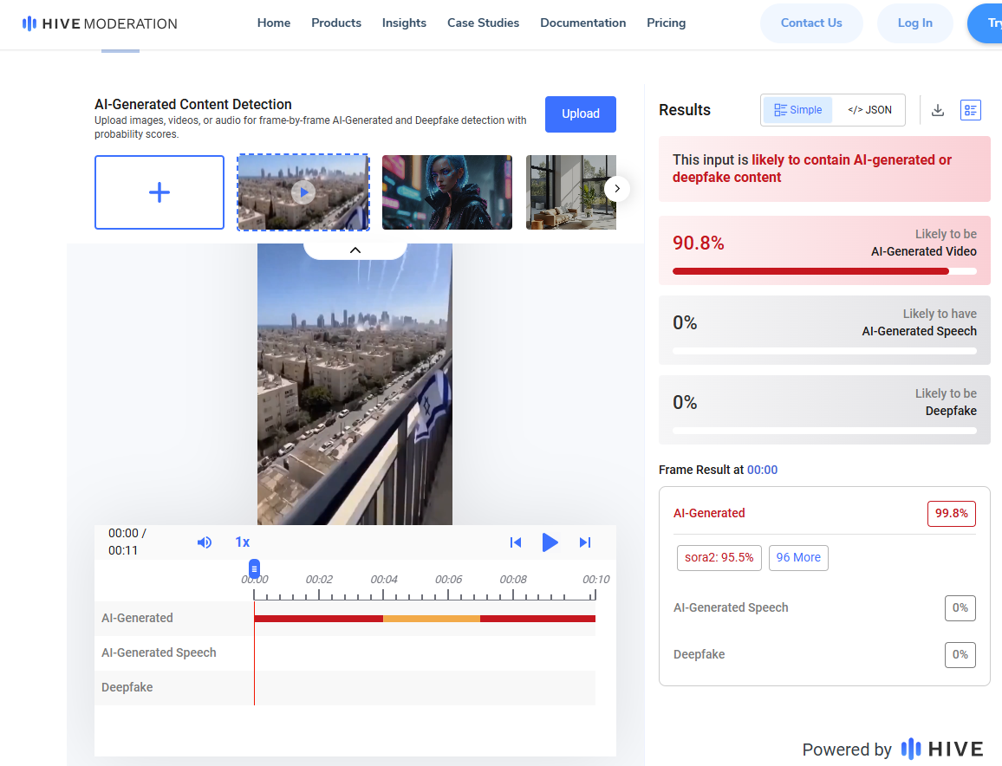Click the Upload button
Screen dimensions: 1002x766
tap(580, 114)
